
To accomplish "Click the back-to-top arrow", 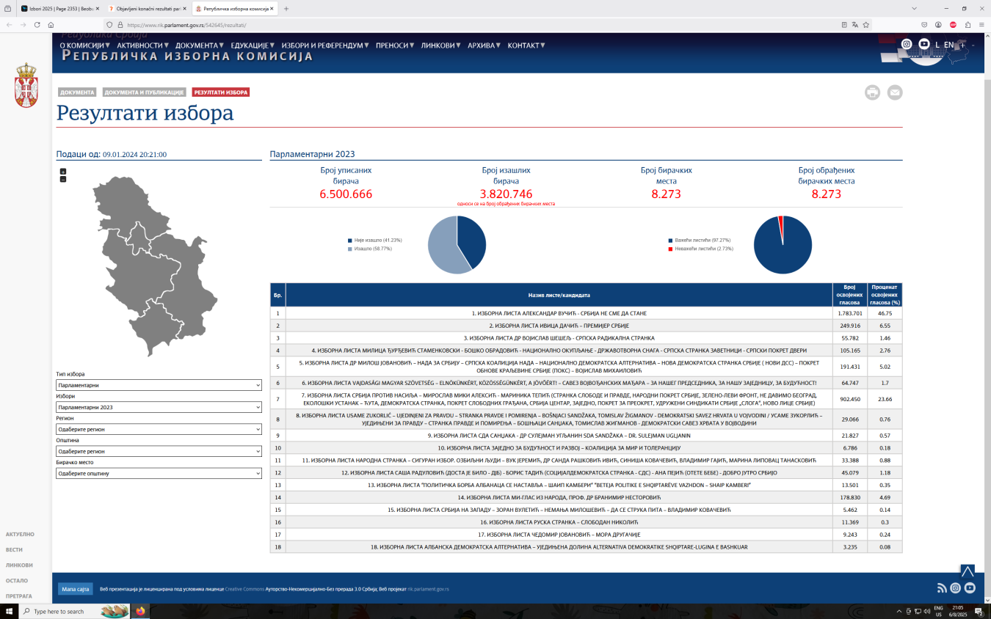I will coord(968,571).
